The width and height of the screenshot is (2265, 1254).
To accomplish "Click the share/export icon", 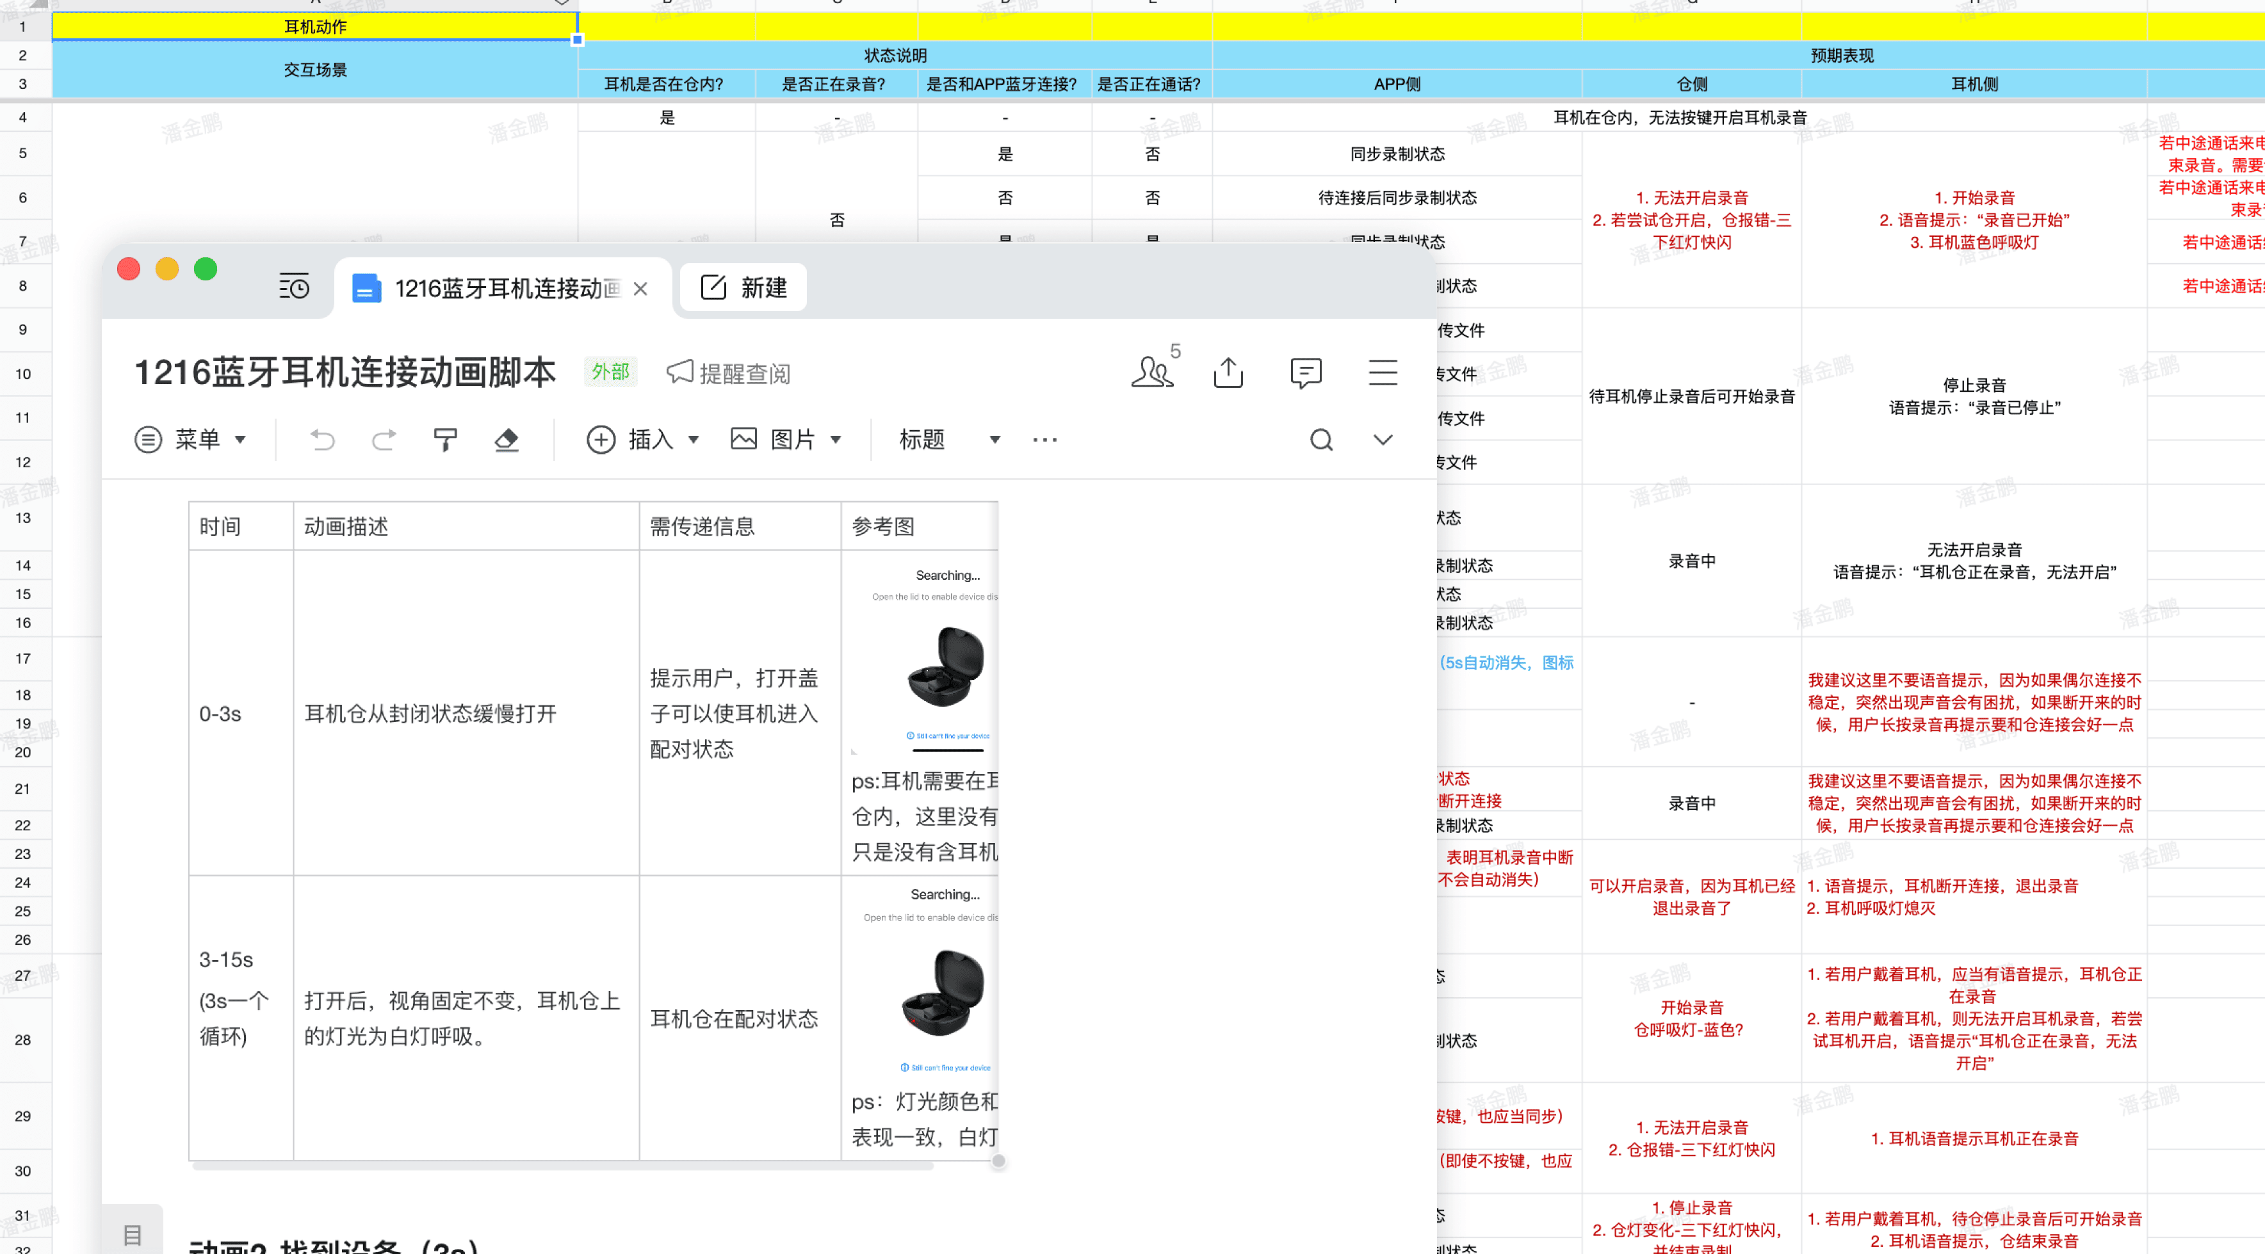I will 1228,372.
